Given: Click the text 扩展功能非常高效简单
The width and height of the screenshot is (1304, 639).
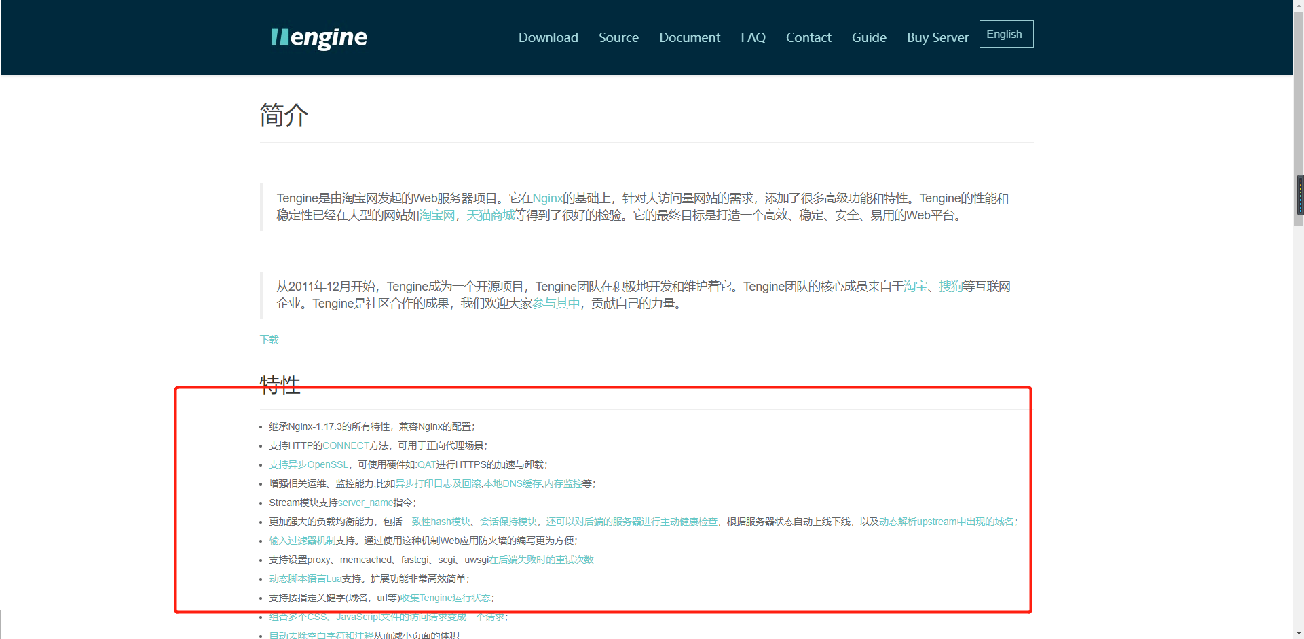Looking at the screenshot, I should click(418, 579).
